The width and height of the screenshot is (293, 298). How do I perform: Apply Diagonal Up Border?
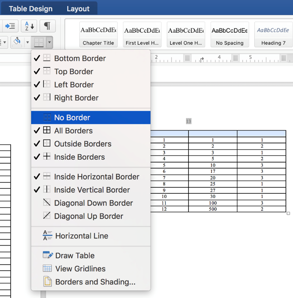(x=91, y=216)
